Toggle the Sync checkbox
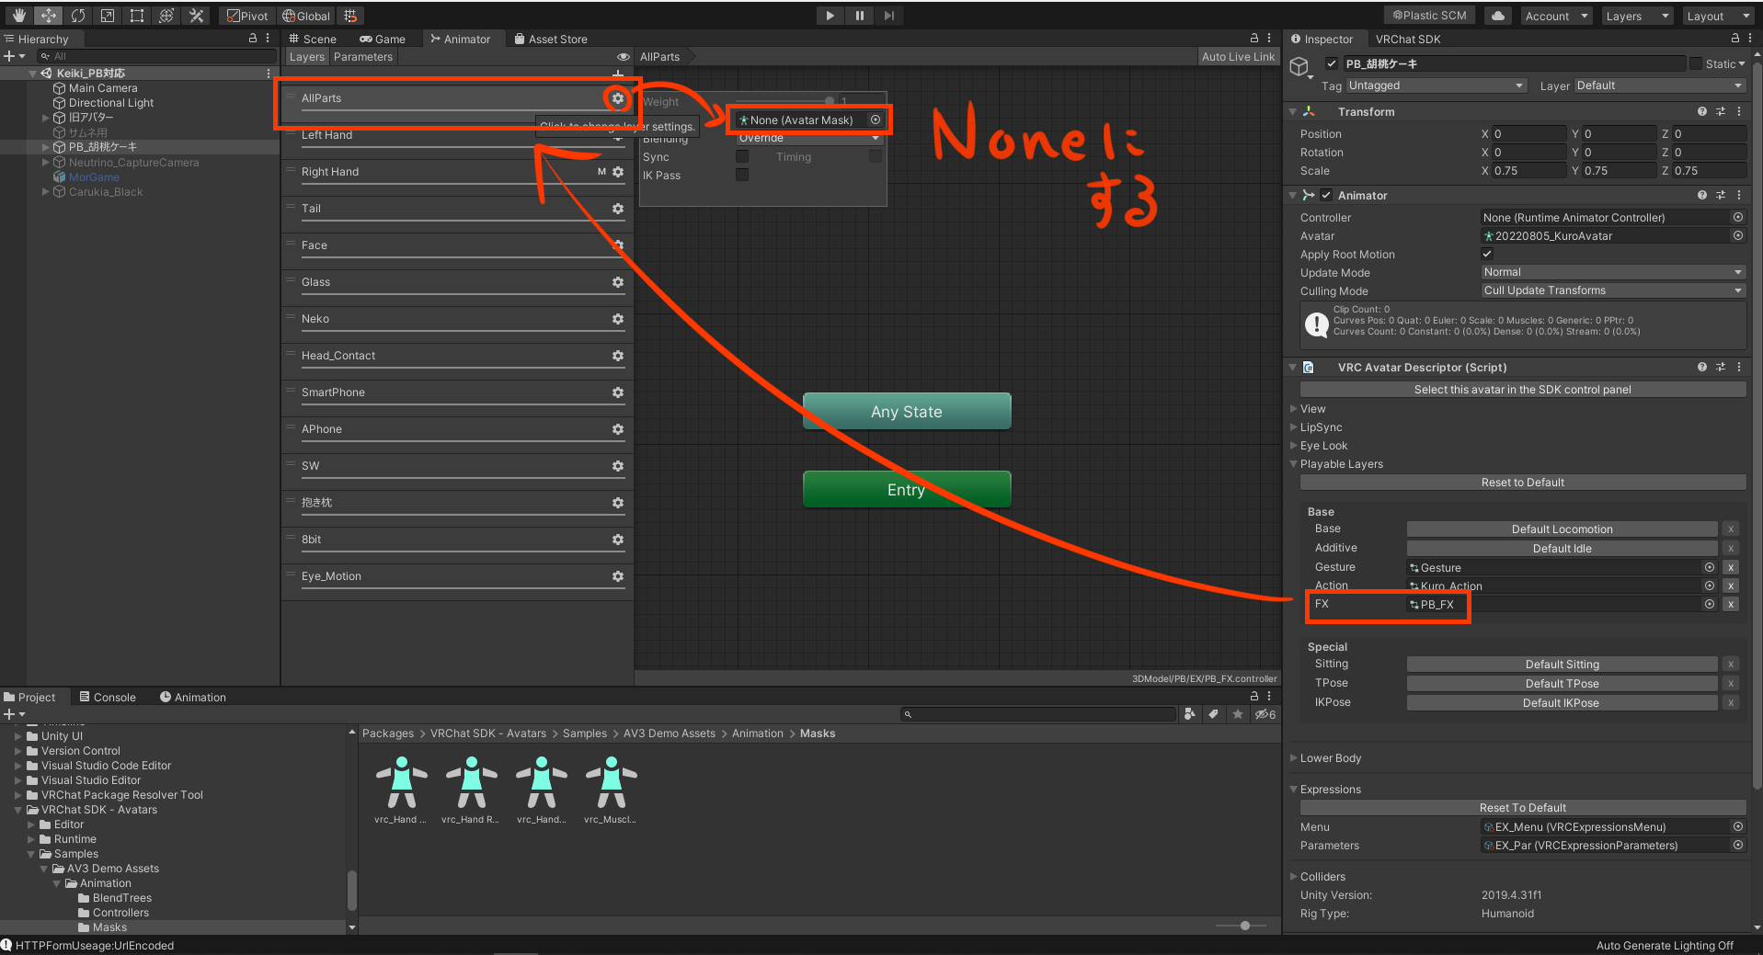This screenshot has width=1763, height=955. coord(742,157)
